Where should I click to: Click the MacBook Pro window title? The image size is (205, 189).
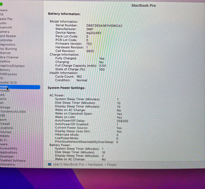pyautogui.click(x=143, y=5)
